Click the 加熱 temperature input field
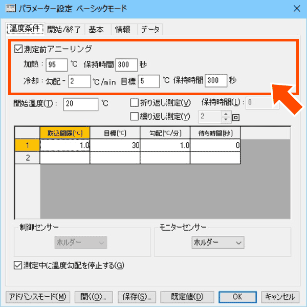307x307 pixels. (56, 65)
